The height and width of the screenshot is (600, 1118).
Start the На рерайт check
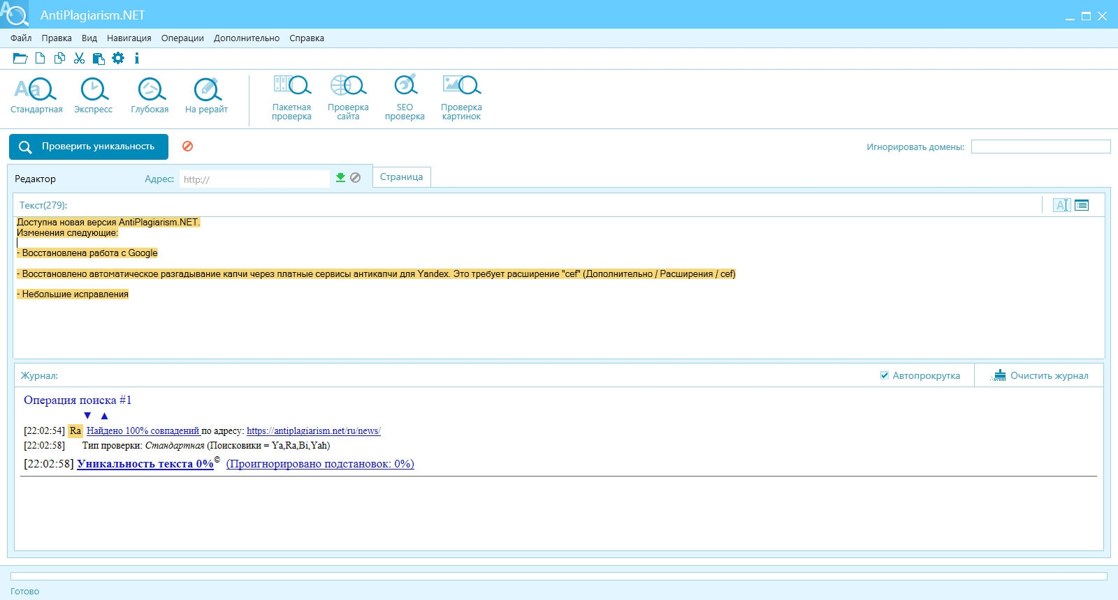tap(206, 96)
